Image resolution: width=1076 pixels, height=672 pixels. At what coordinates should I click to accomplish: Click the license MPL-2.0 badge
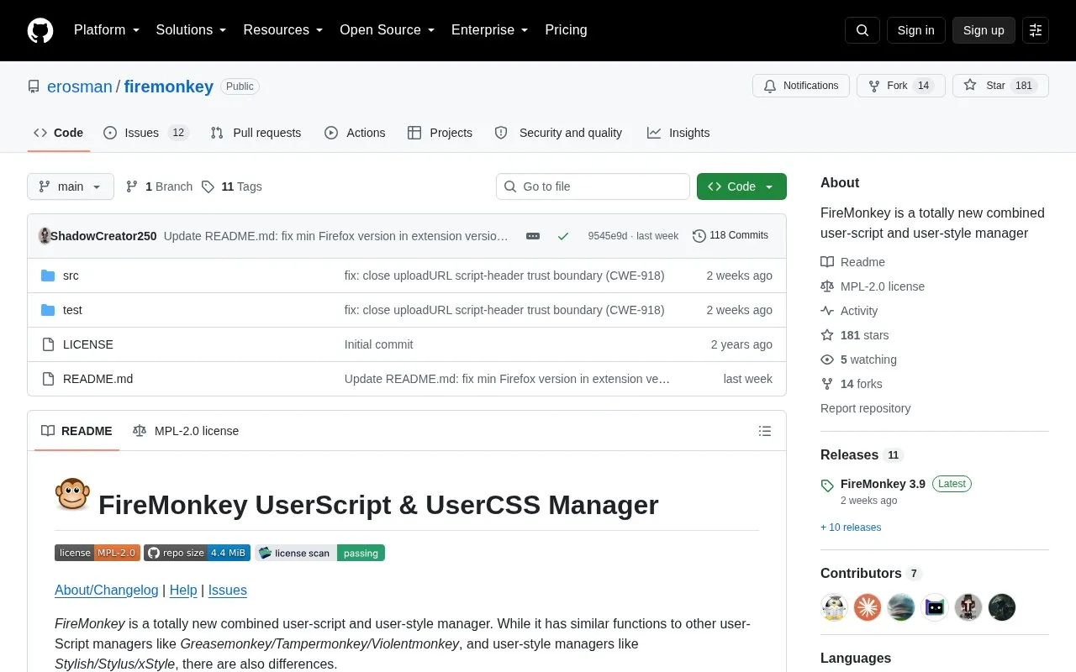(98, 553)
